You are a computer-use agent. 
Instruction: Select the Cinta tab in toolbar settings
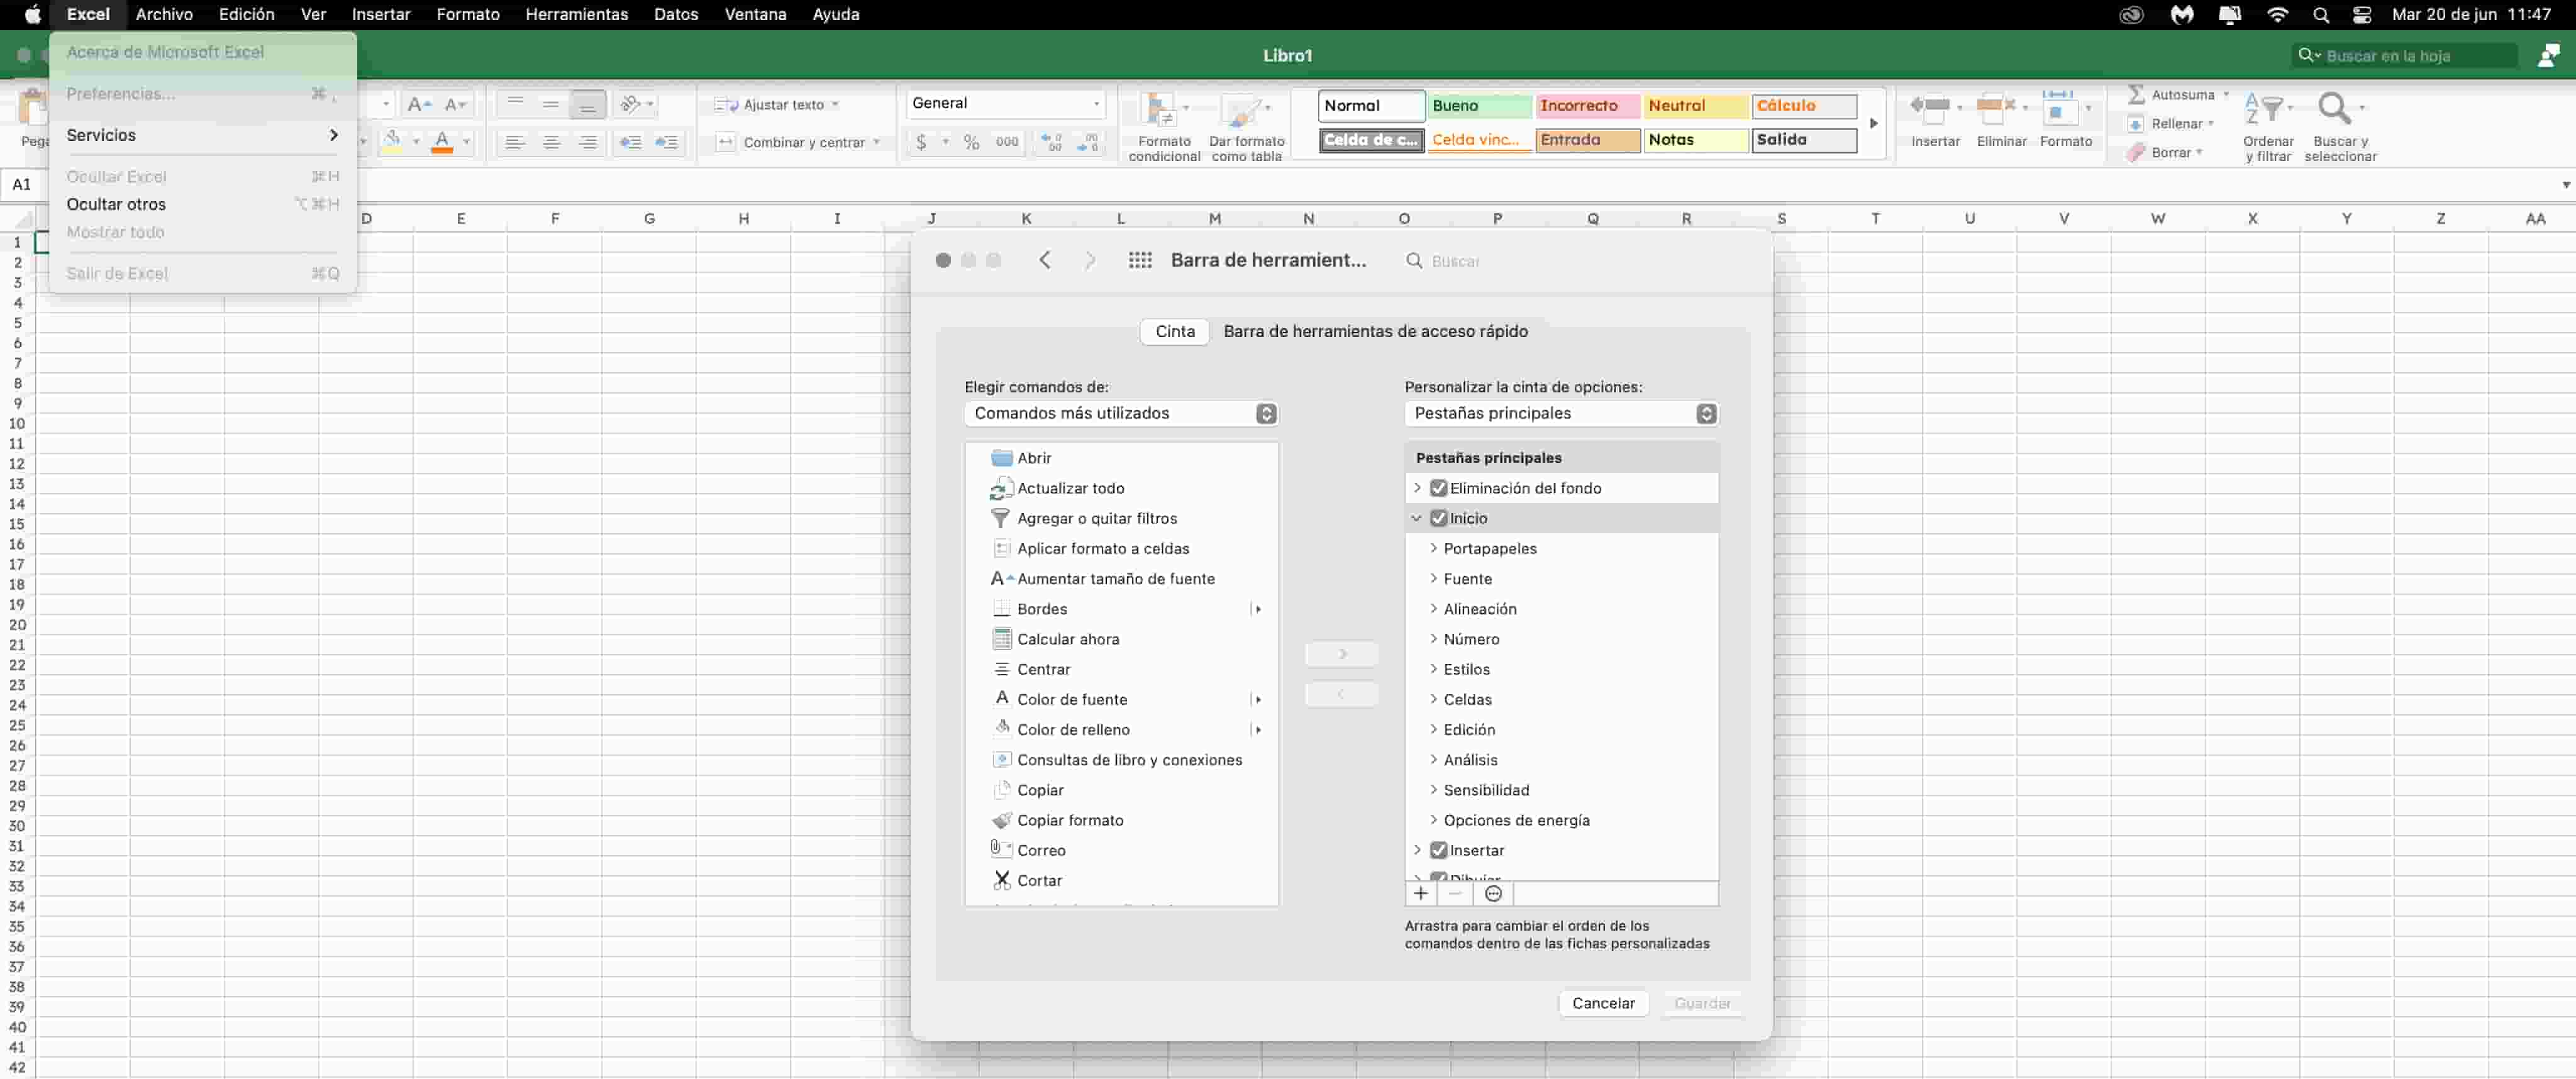pos(1176,330)
